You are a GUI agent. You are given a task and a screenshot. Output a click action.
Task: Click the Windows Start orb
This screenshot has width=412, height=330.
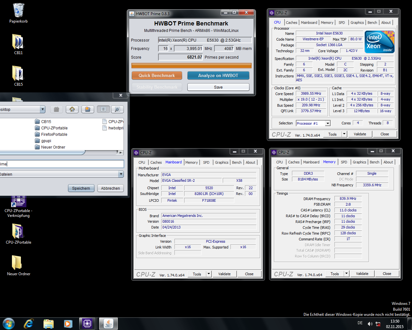tap(9, 324)
